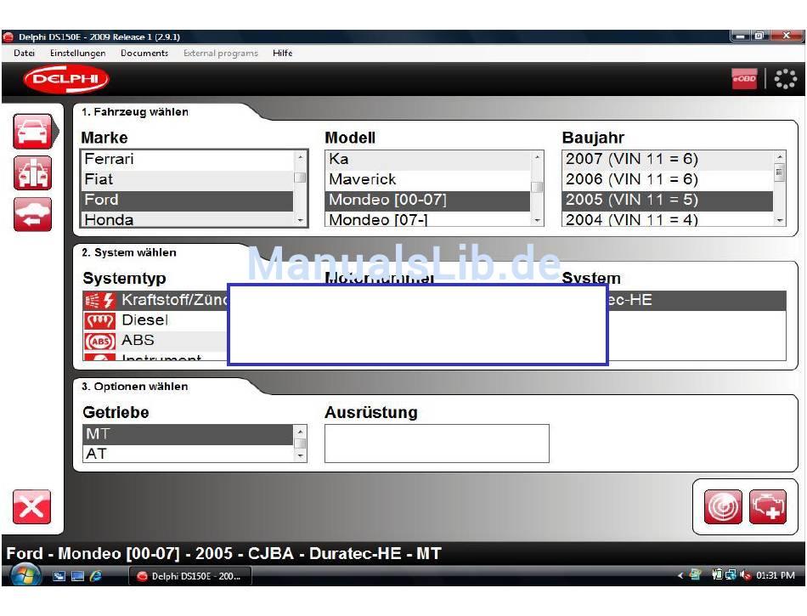Screen dimensions: 807x616
Task: Click the volume tray icon
Action: [x=745, y=575]
